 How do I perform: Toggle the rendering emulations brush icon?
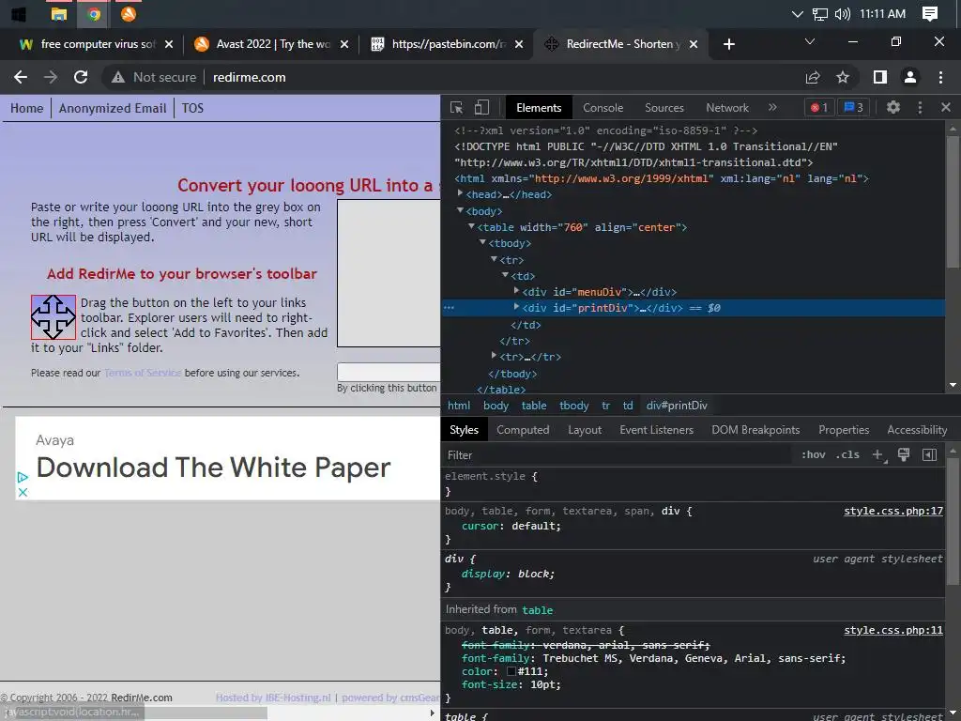point(904,455)
